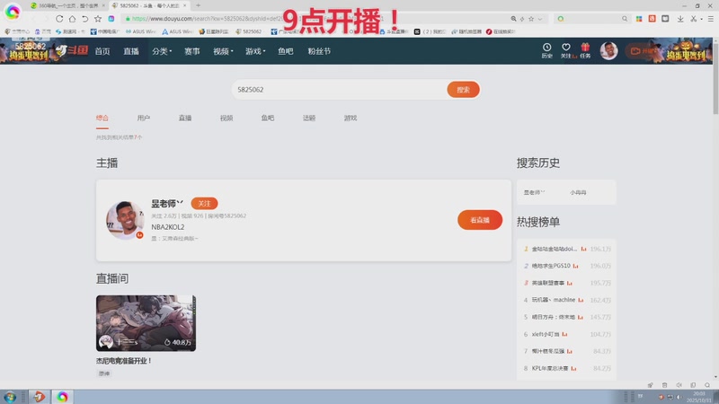This screenshot has width=719, height=404.
Task: Open 鱼吧 in Douyu navigation
Action: tap(285, 51)
